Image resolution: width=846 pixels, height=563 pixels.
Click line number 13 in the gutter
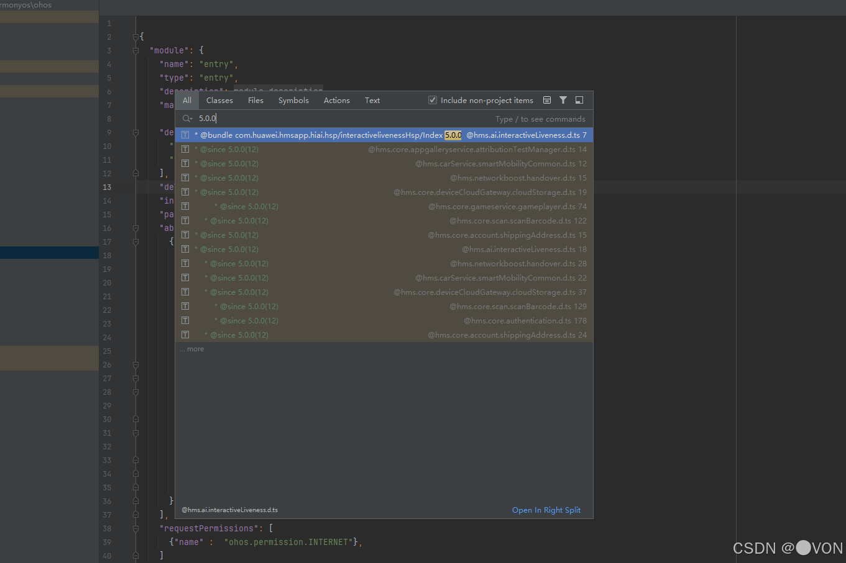pos(107,187)
